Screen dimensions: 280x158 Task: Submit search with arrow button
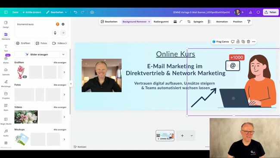(63, 33)
